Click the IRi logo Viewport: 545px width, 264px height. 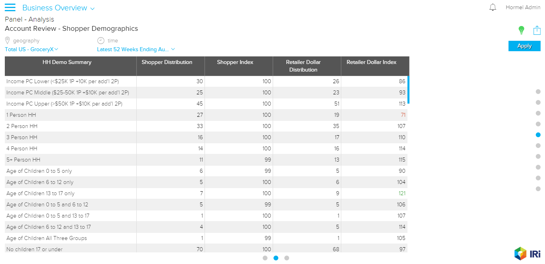point(527,254)
